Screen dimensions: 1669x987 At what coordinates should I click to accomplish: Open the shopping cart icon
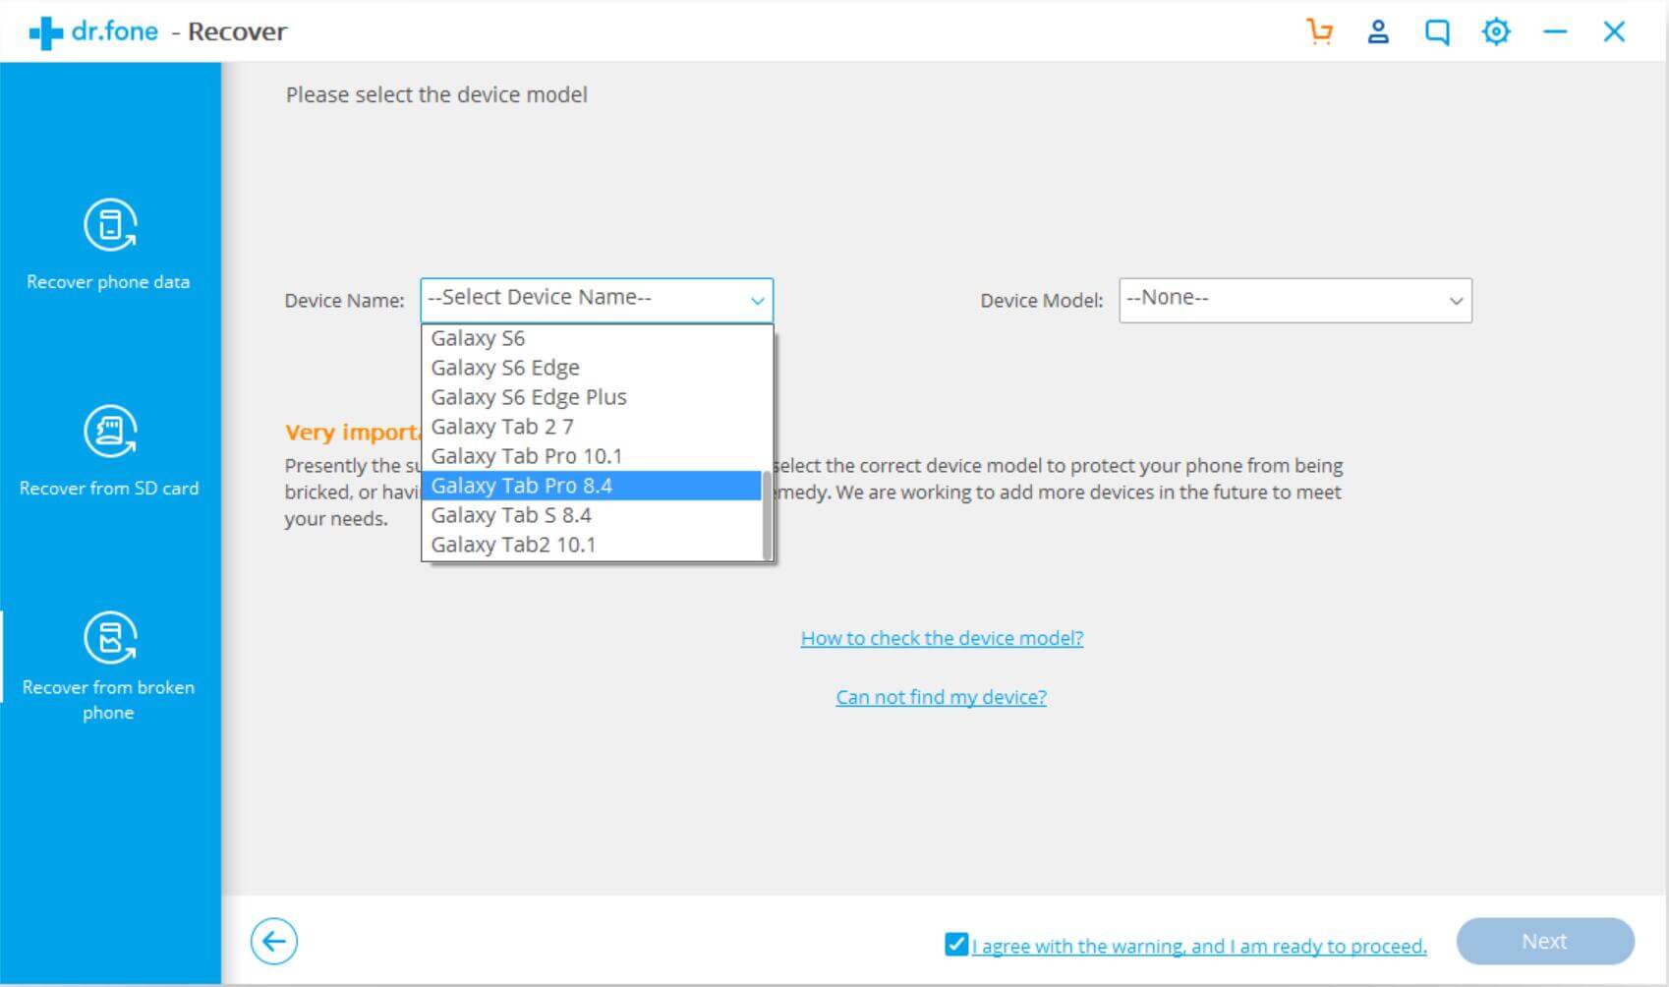(x=1319, y=31)
